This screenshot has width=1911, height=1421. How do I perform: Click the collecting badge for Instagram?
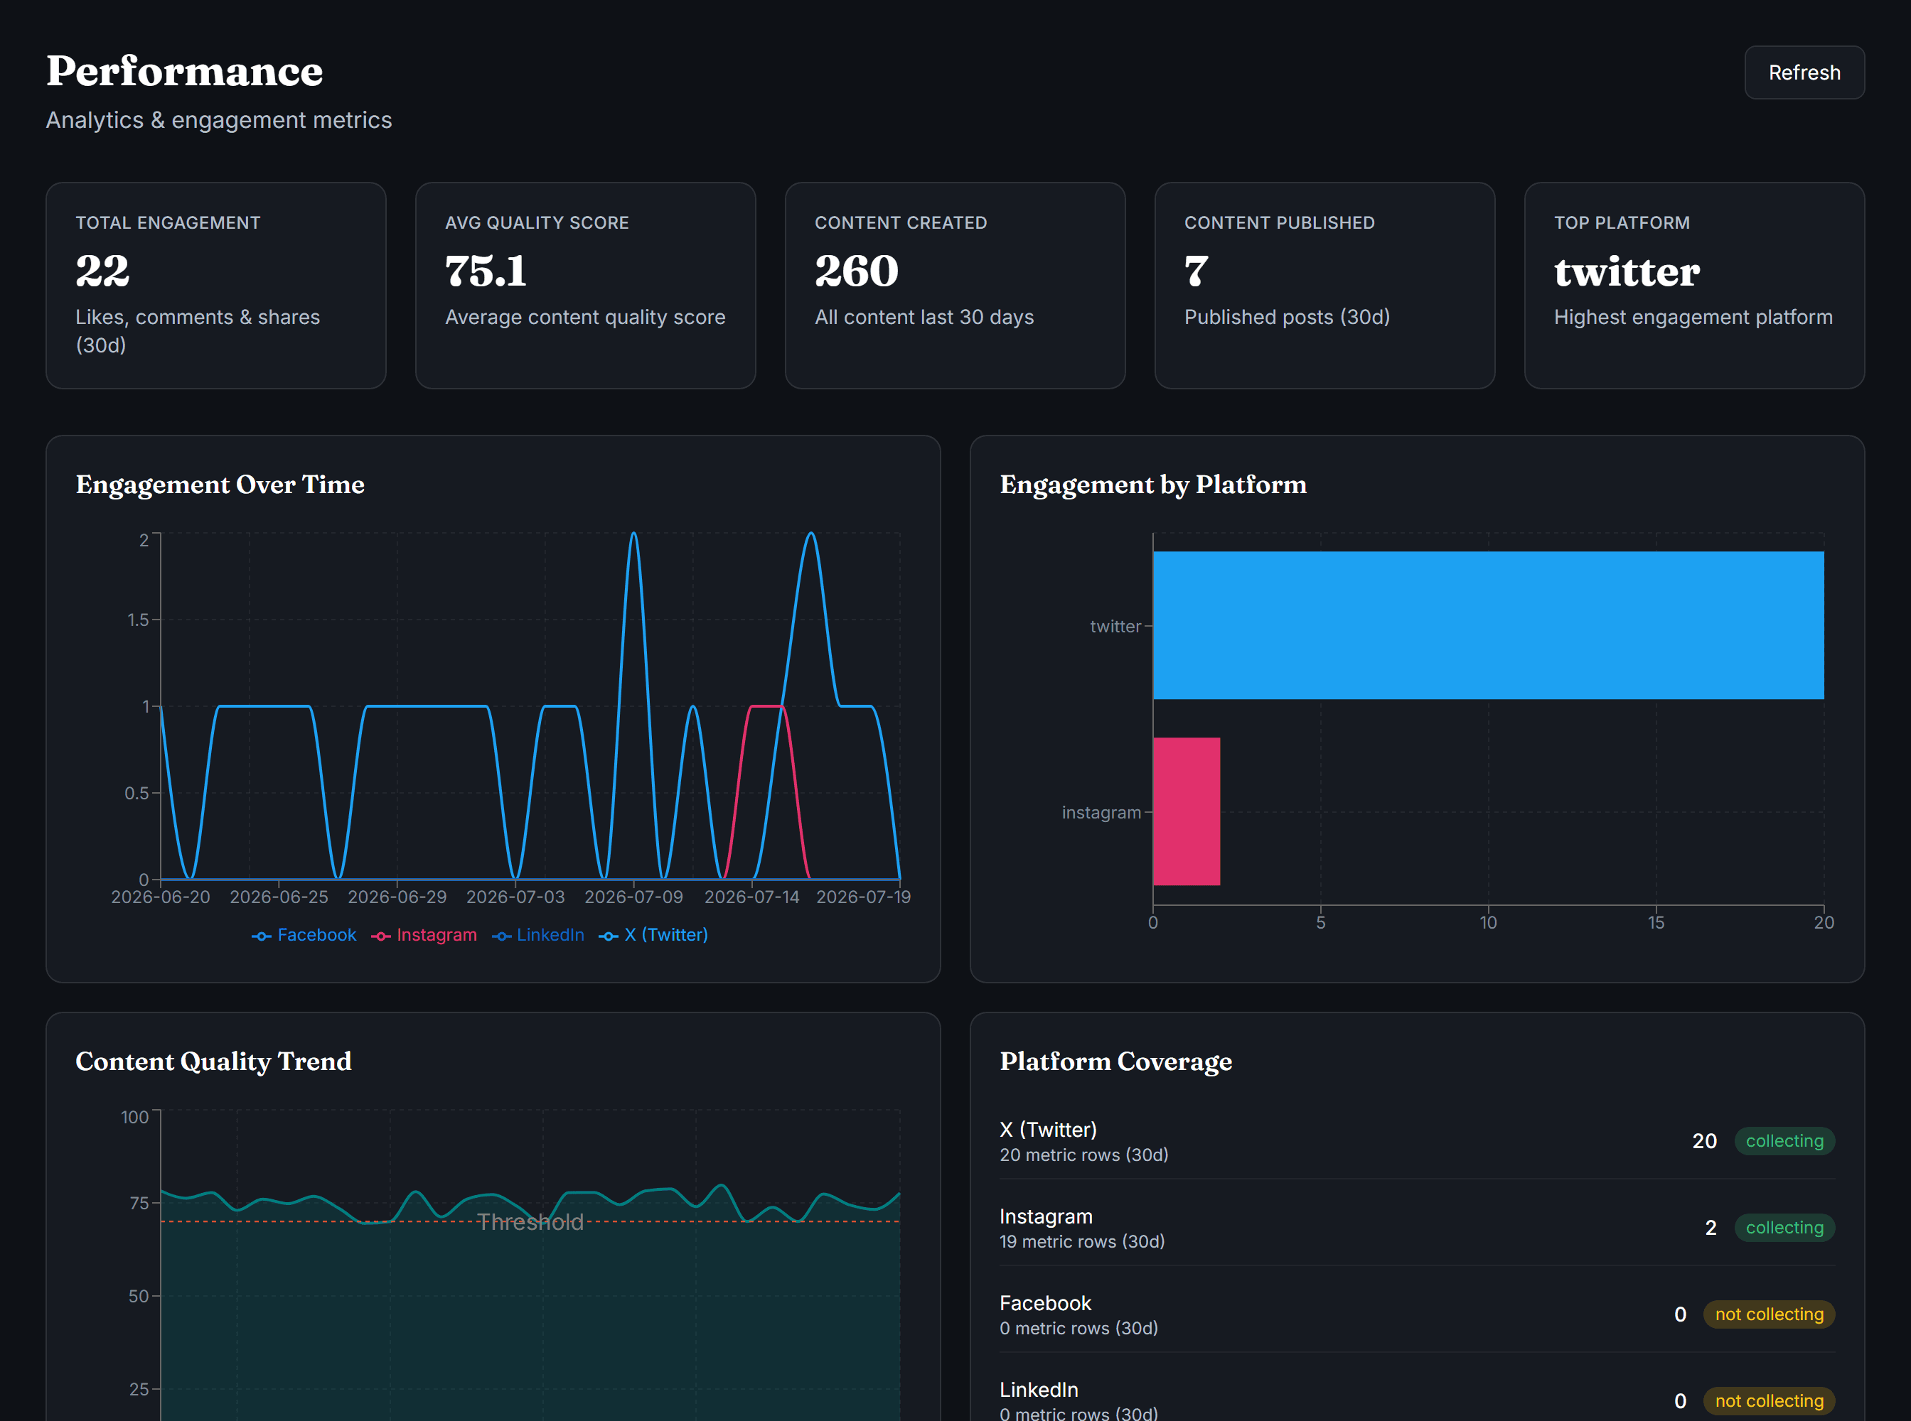pyautogui.click(x=1784, y=1228)
